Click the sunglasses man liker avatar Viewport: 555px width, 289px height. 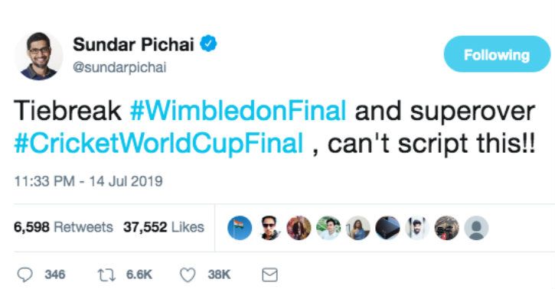pos(269,228)
